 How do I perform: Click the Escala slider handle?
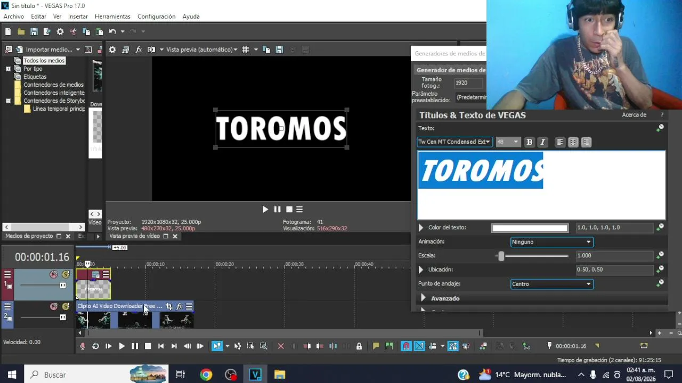point(501,256)
